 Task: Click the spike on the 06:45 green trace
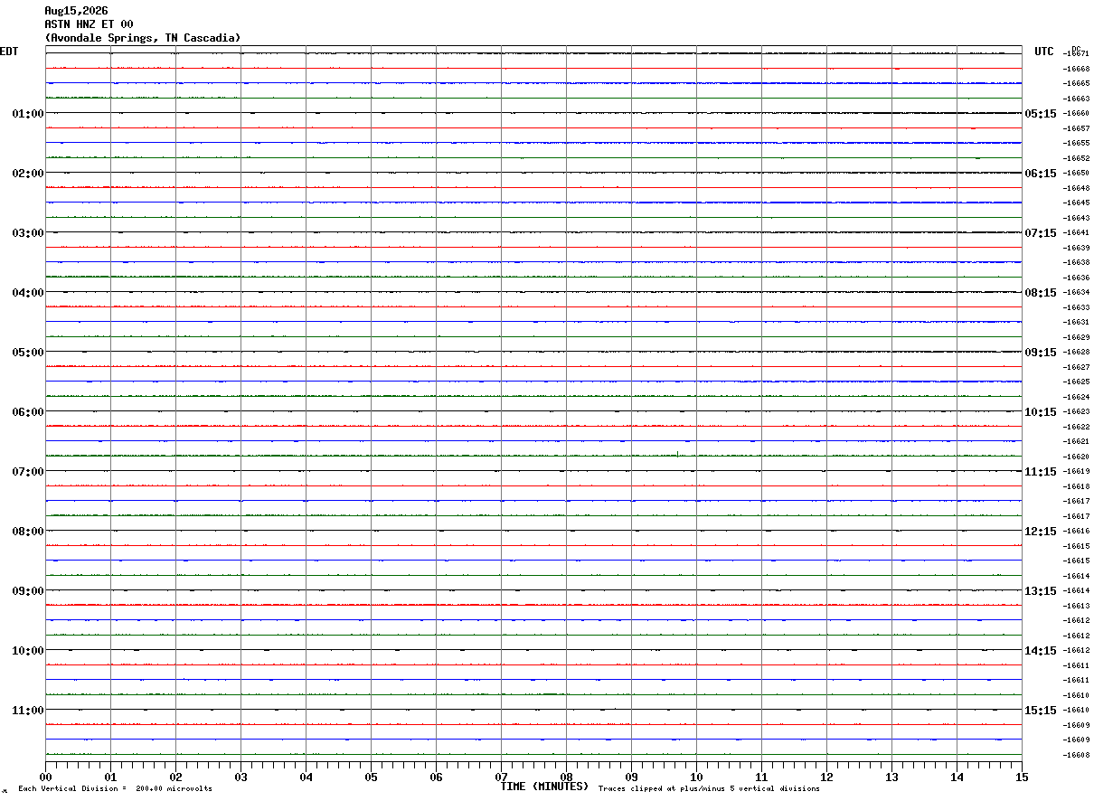pos(677,453)
